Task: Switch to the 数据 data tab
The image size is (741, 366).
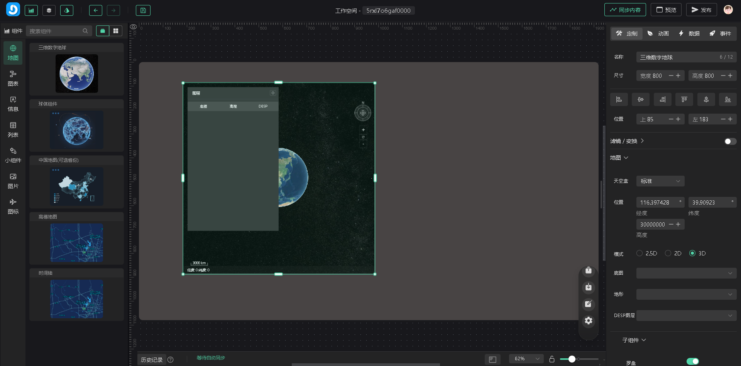Action: click(689, 34)
